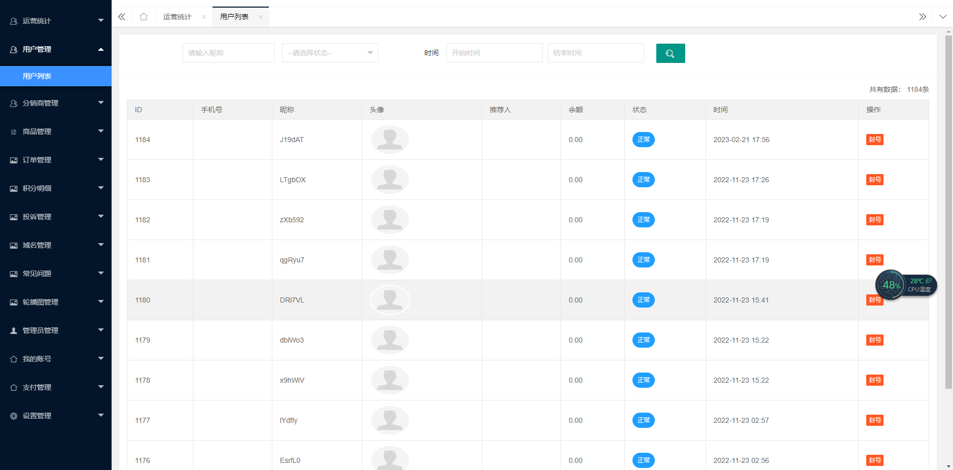Click the green search button
The width and height of the screenshot is (953, 470).
tap(670, 53)
